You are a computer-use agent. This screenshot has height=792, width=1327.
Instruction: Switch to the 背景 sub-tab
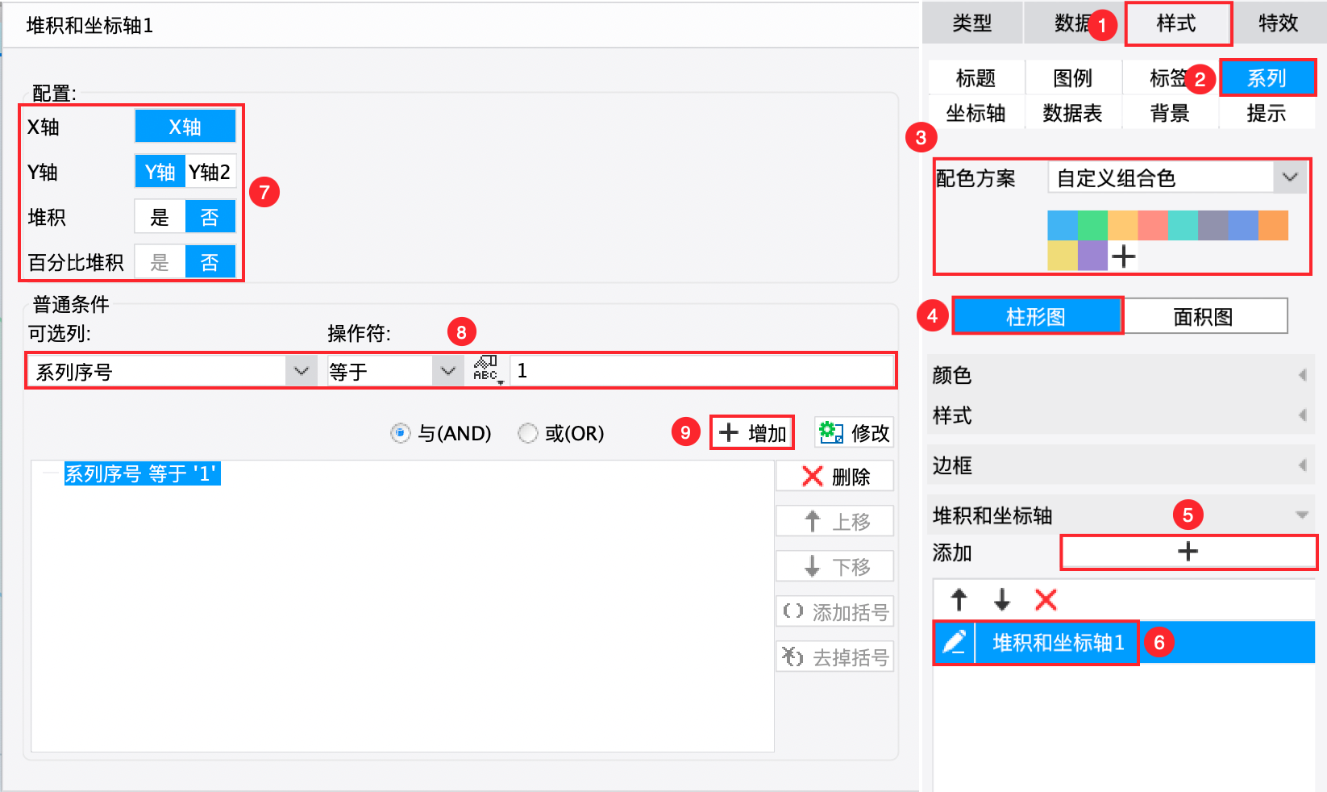coord(1170,113)
